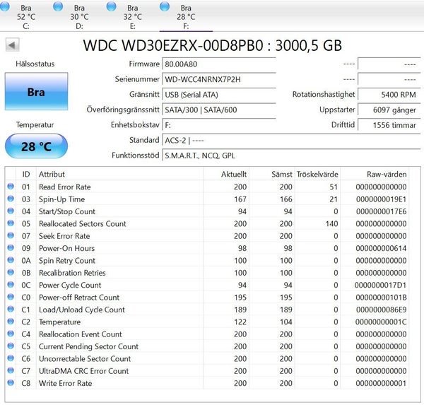Click status icon of Start/Stop Count
The image size is (424, 405).
11,211
